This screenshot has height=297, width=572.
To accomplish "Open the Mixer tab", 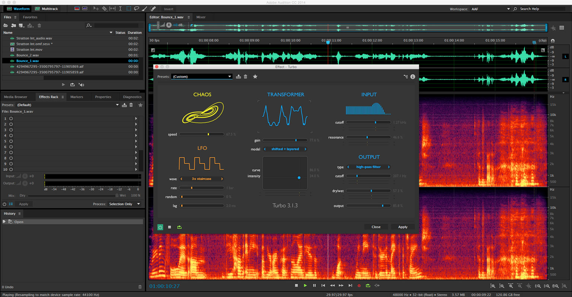I will pos(201,17).
